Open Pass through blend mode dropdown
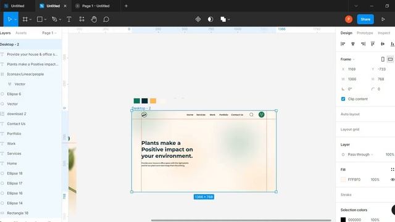395x222 pixels. [x=360, y=154]
